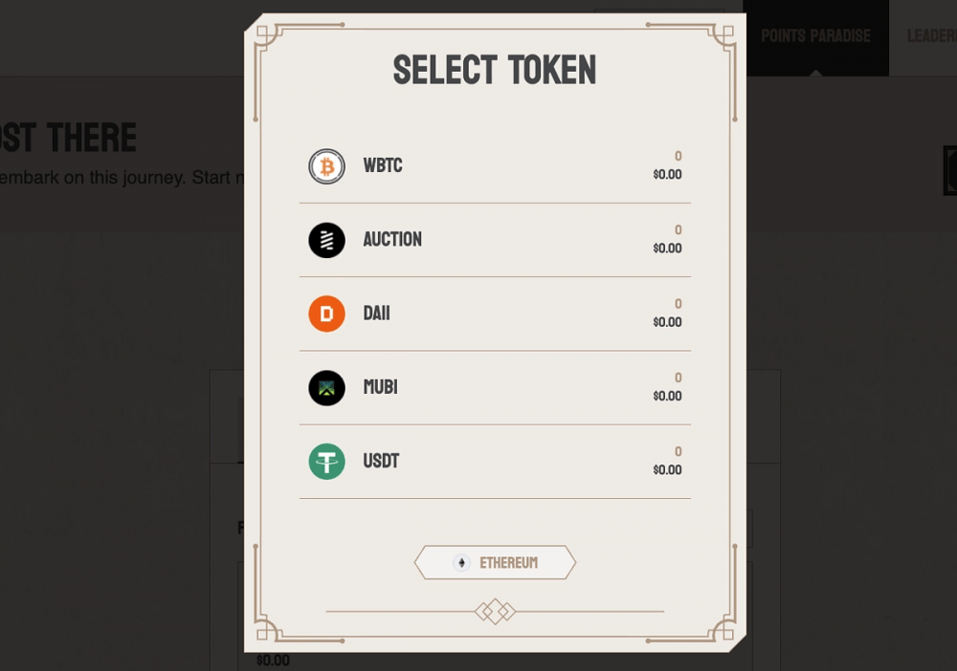Click the small Ethereum diamond logo
This screenshot has width=957, height=671.
click(x=461, y=563)
